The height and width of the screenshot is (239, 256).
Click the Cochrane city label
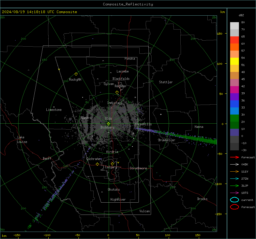(x=93, y=159)
